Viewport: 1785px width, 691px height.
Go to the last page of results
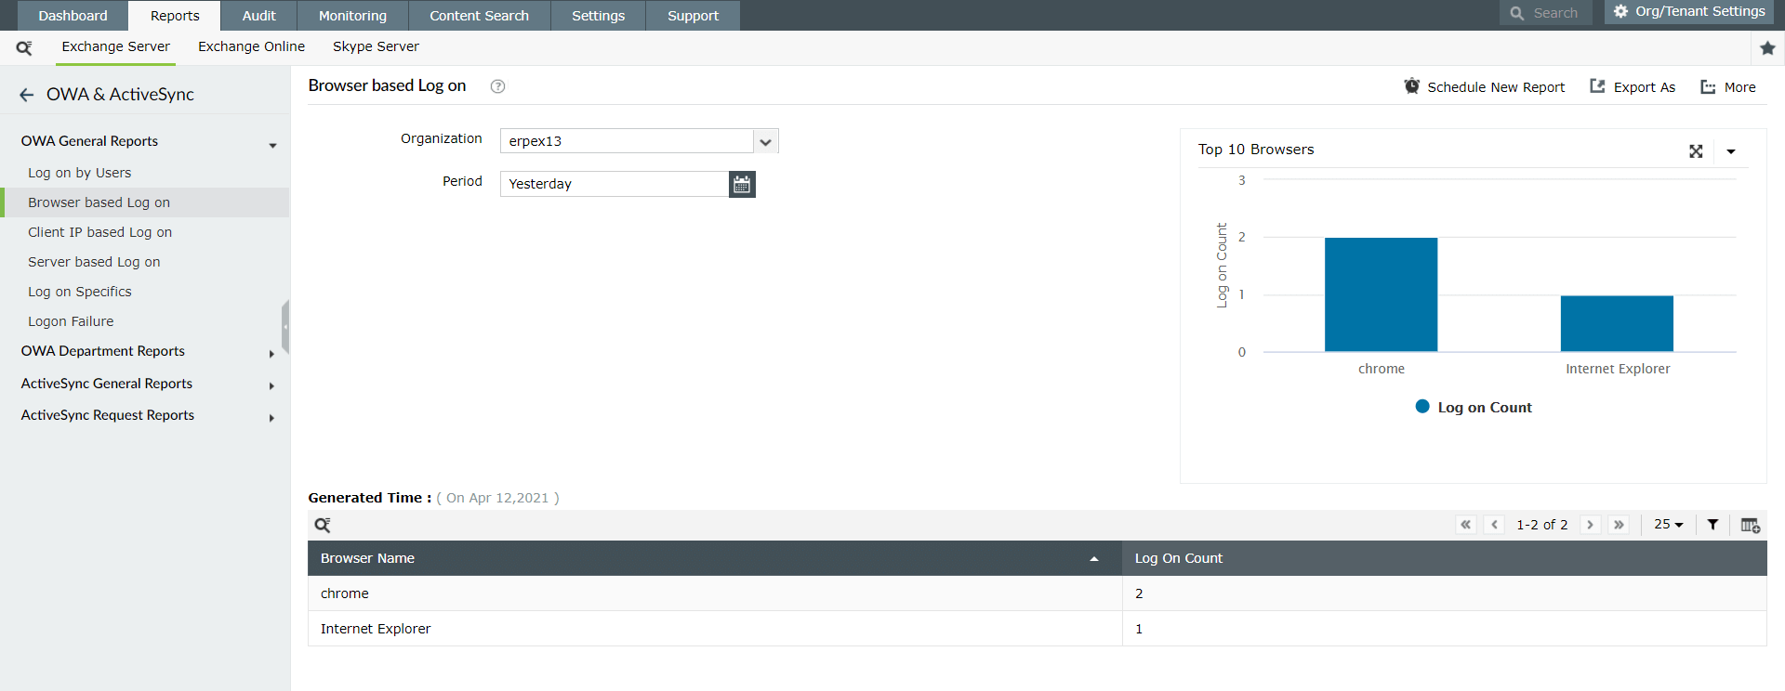(1619, 525)
